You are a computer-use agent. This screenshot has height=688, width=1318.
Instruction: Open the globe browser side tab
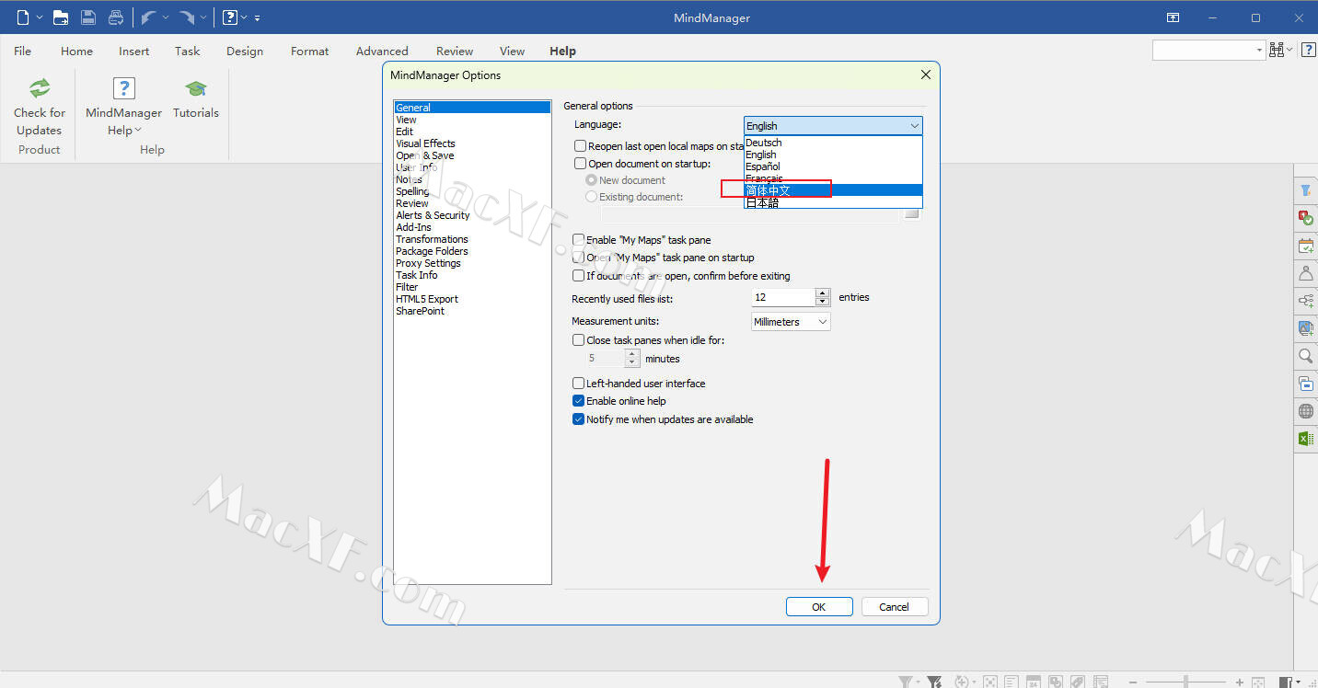(1305, 411)
